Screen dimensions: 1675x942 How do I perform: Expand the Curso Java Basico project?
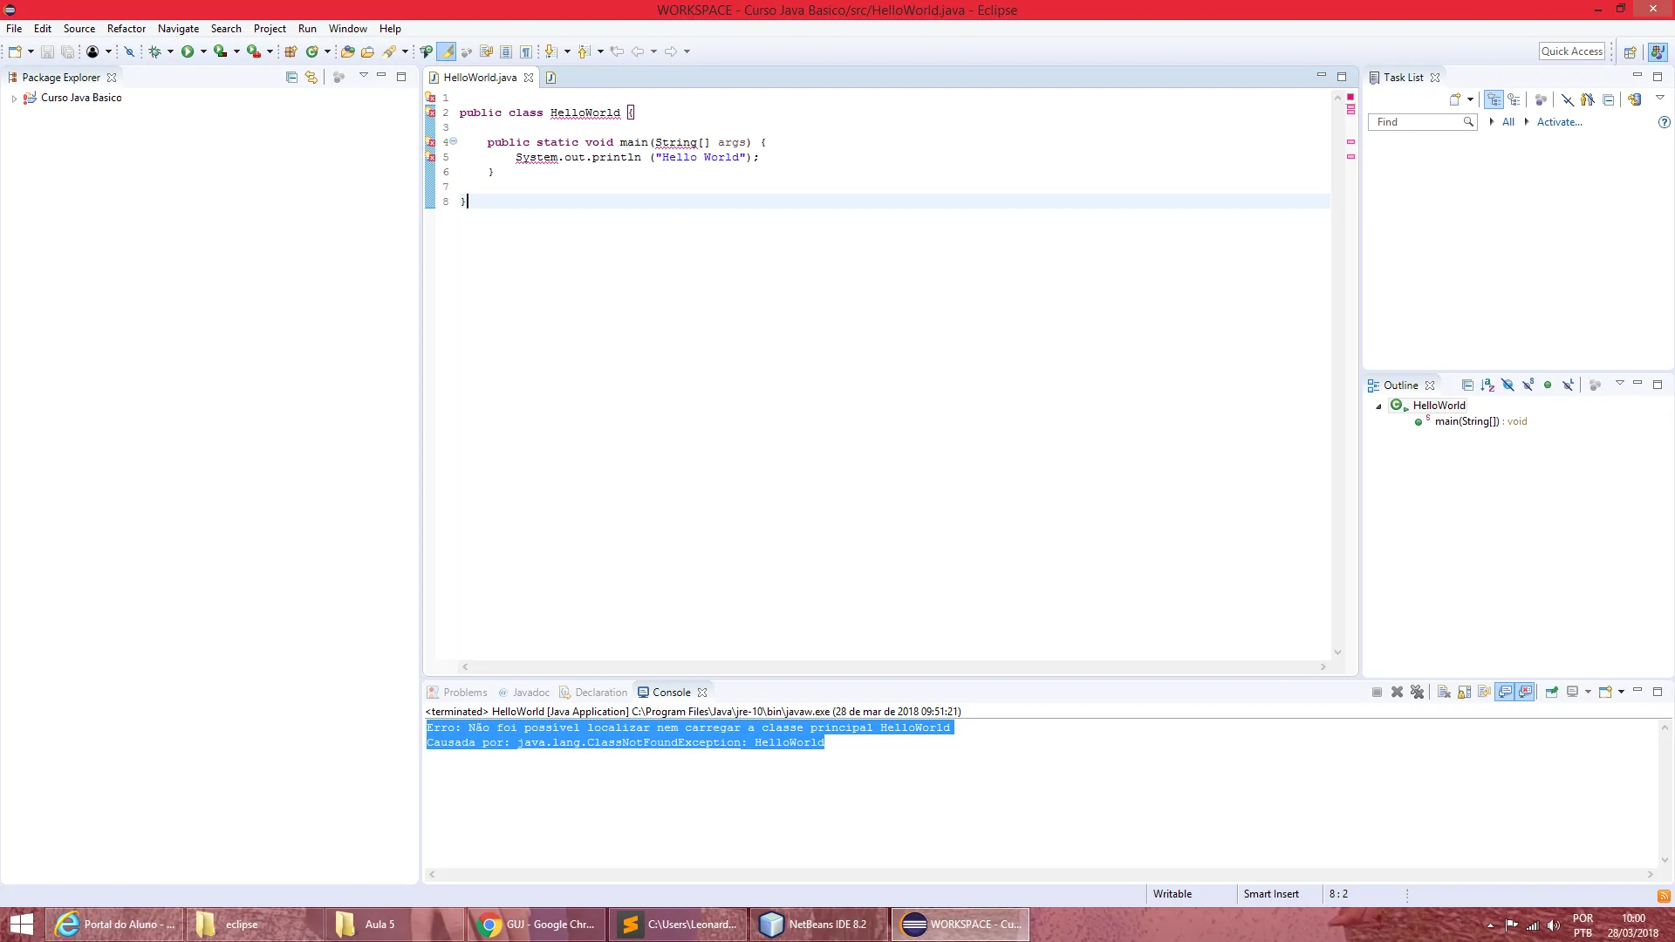pos(14,99)
